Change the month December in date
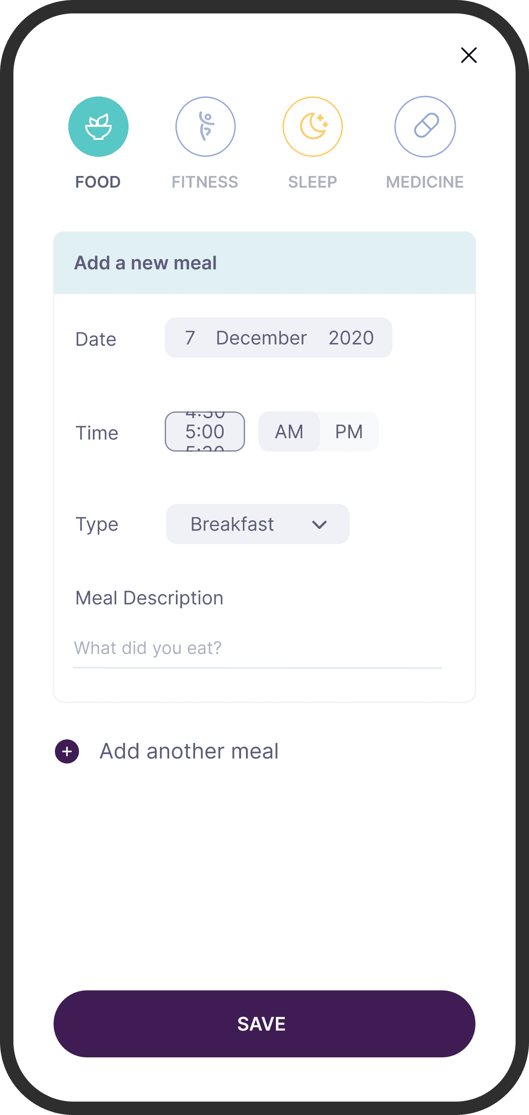 [x=262, y=338]
